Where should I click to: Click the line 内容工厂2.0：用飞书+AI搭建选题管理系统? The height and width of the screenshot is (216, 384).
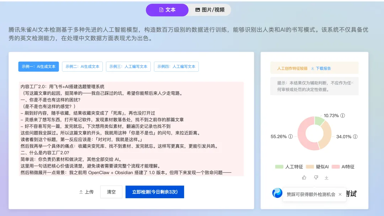(63, 87)
